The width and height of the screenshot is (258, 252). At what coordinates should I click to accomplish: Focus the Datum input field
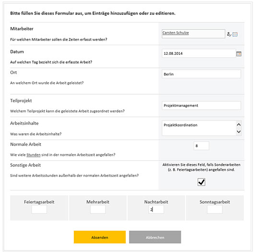[x=199, y=53]
